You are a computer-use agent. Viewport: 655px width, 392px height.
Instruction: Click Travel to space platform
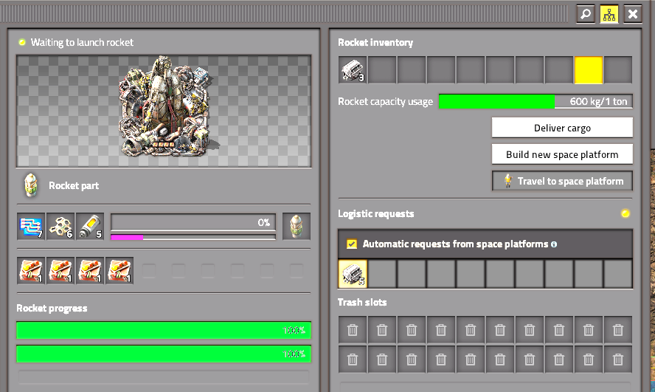[x=562, y=181]
